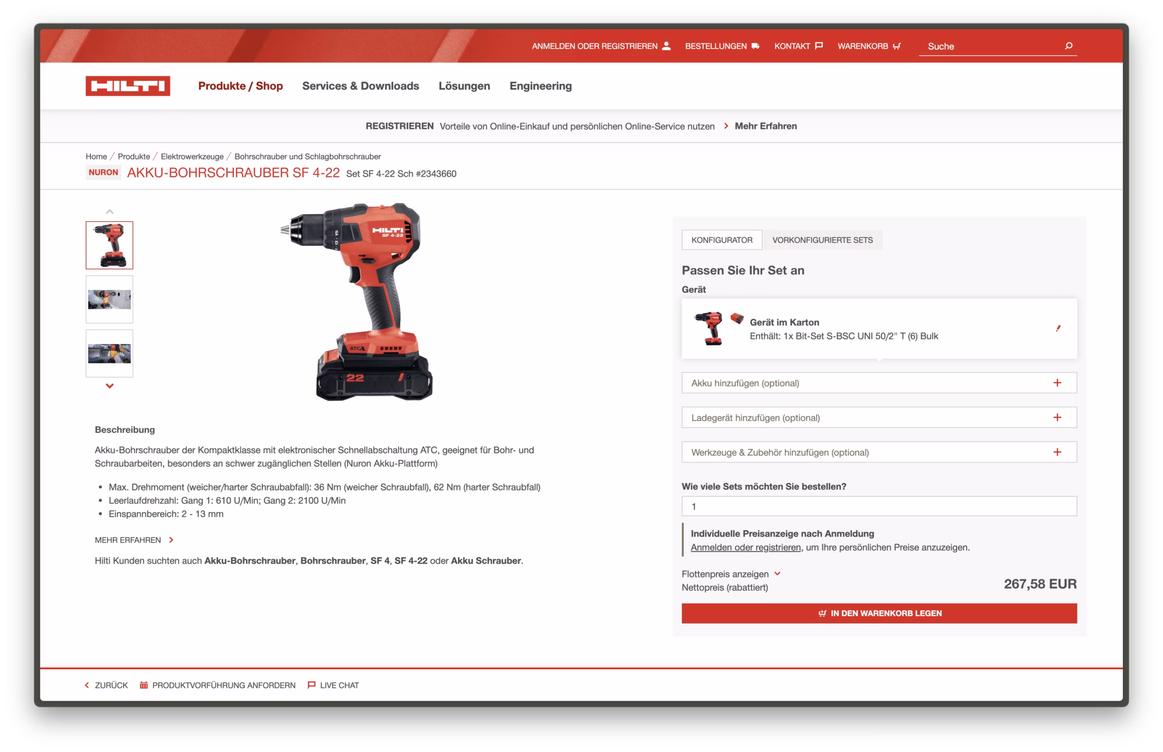Expand Flottenpreis anzeigen
This screenshot has height=752, width=1163.
[731, 574]
